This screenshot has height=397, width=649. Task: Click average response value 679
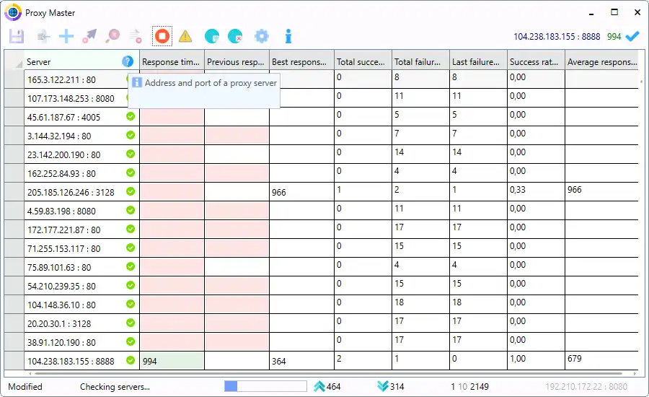pyautogui.click(x=575, y=359)
